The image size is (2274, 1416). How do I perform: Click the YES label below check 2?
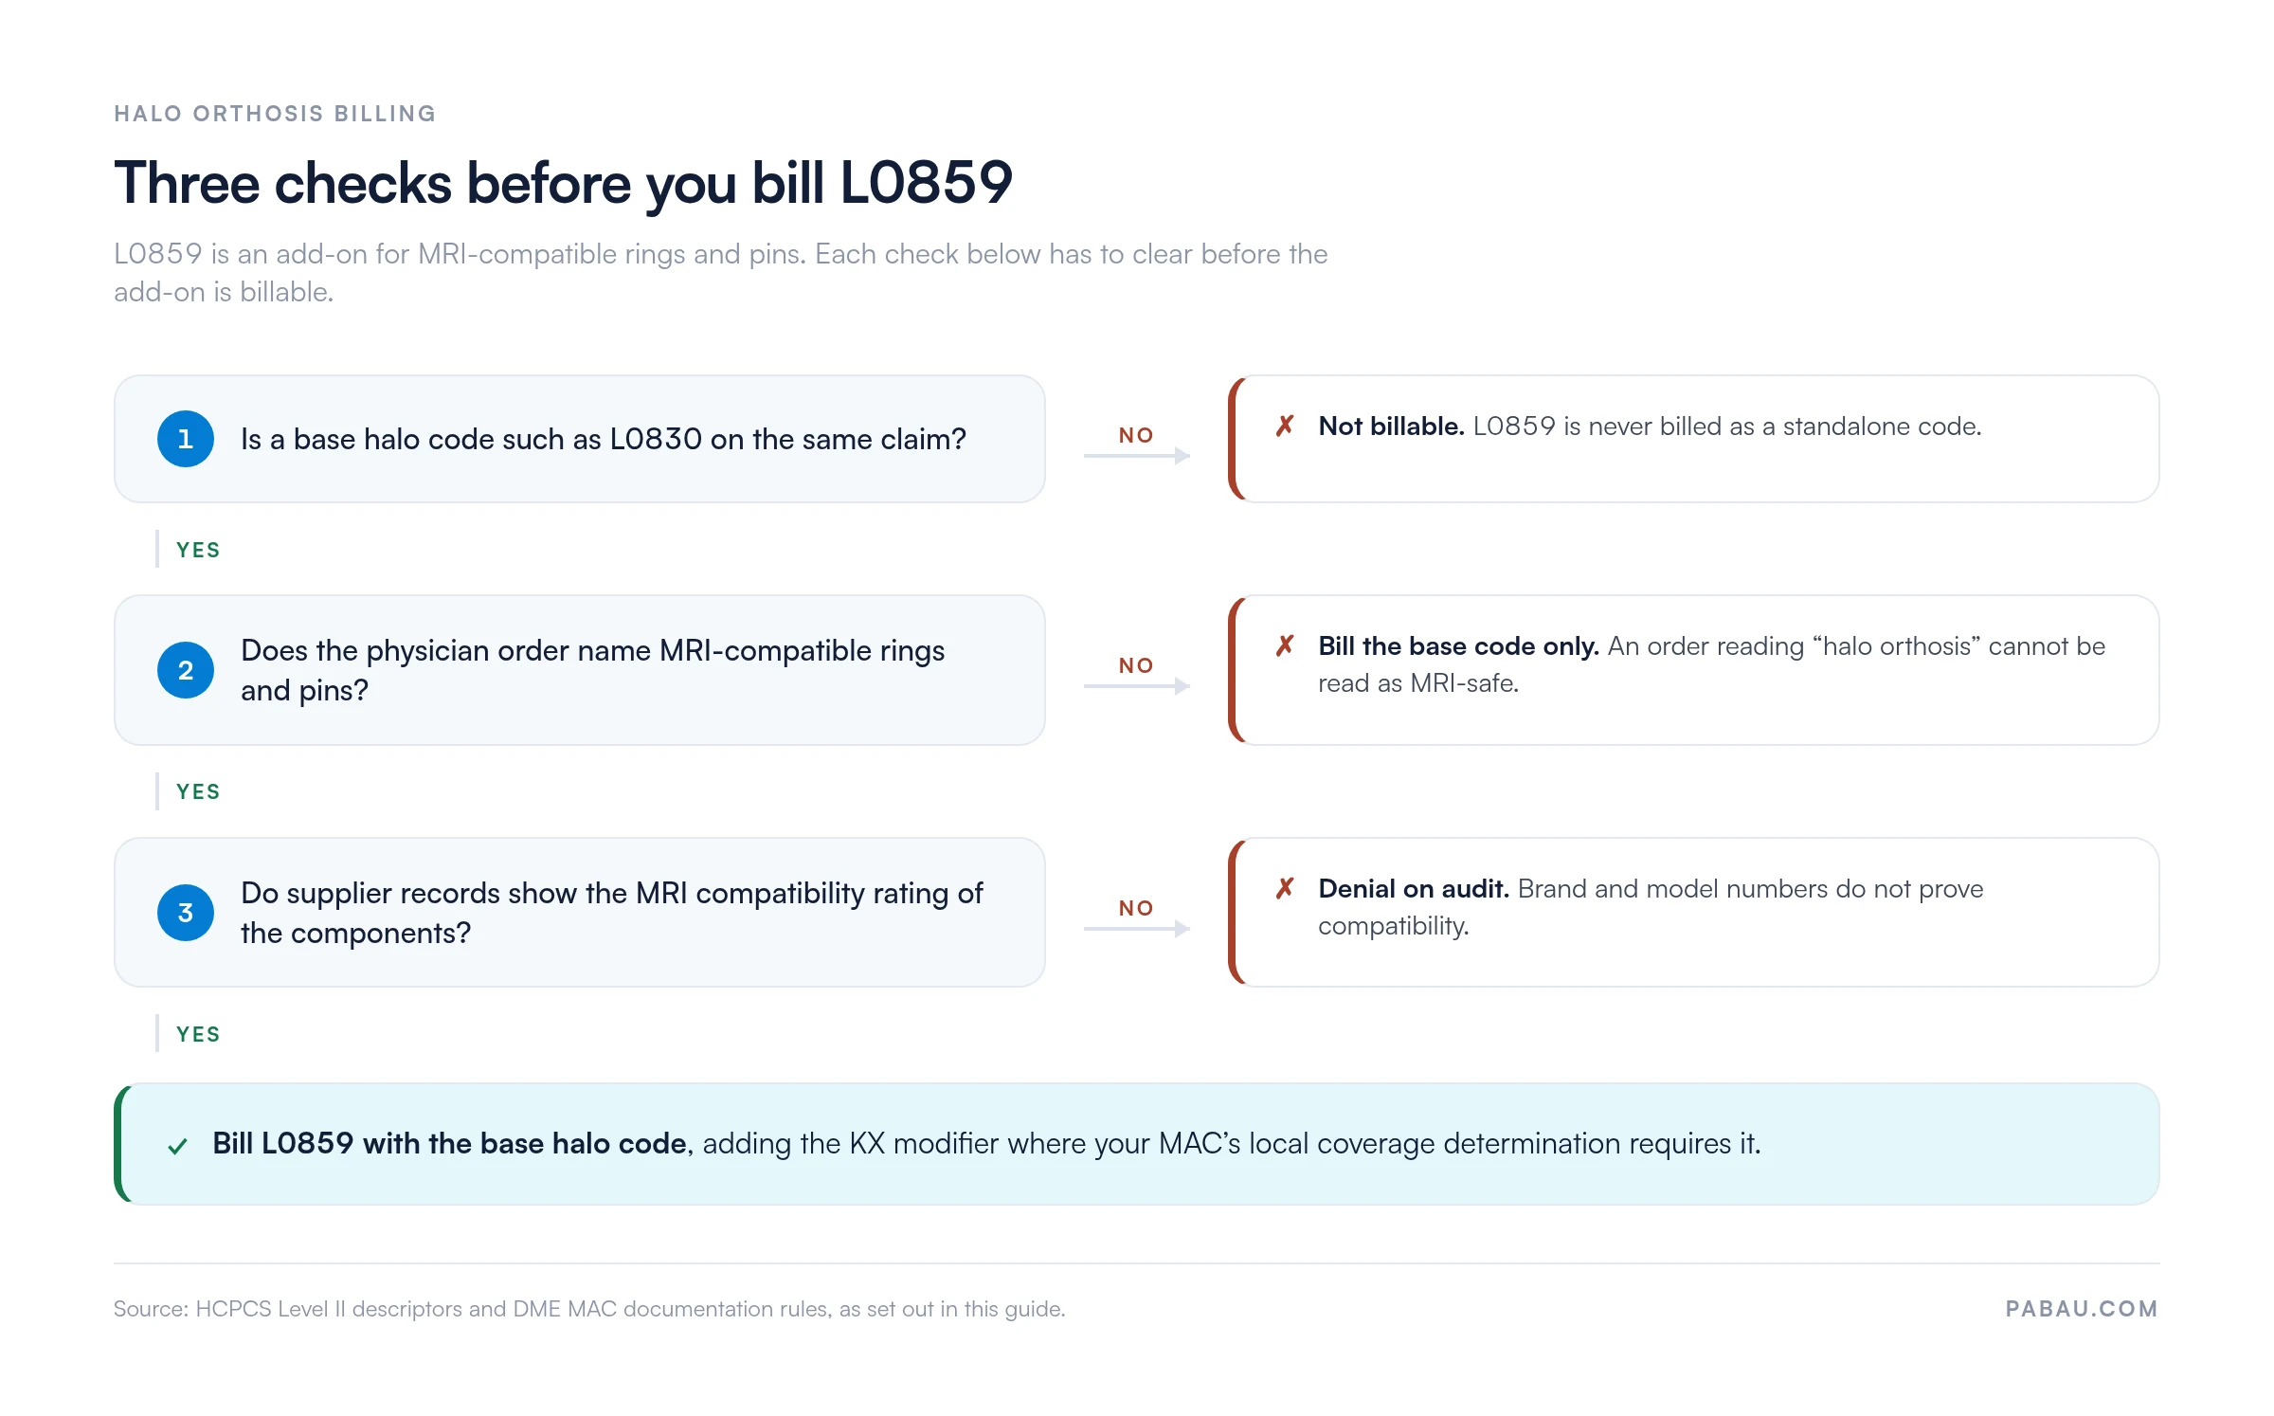coord(198,791)
